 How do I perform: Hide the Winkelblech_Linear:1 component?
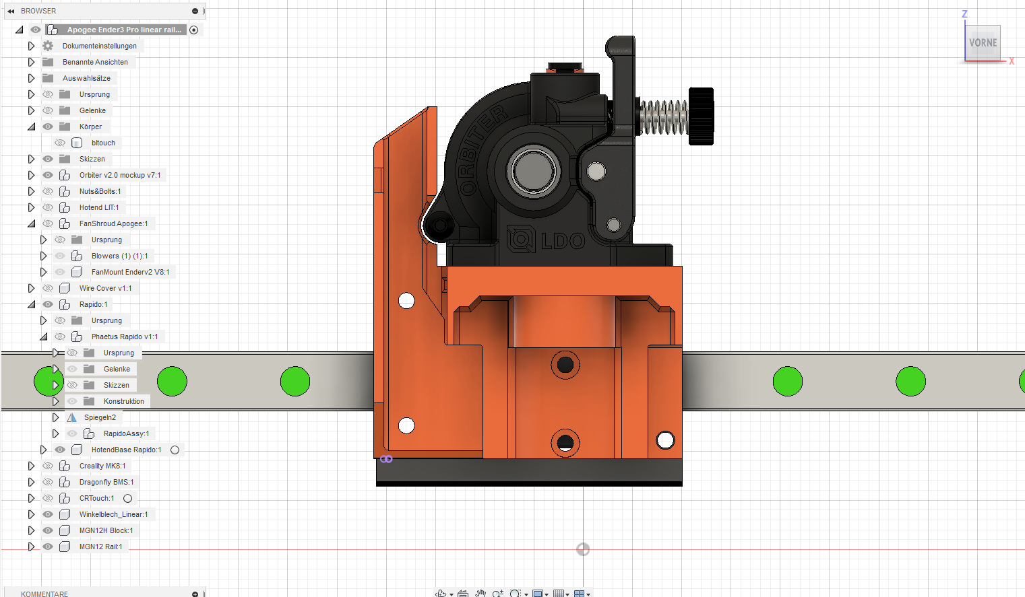pos(48,514)
